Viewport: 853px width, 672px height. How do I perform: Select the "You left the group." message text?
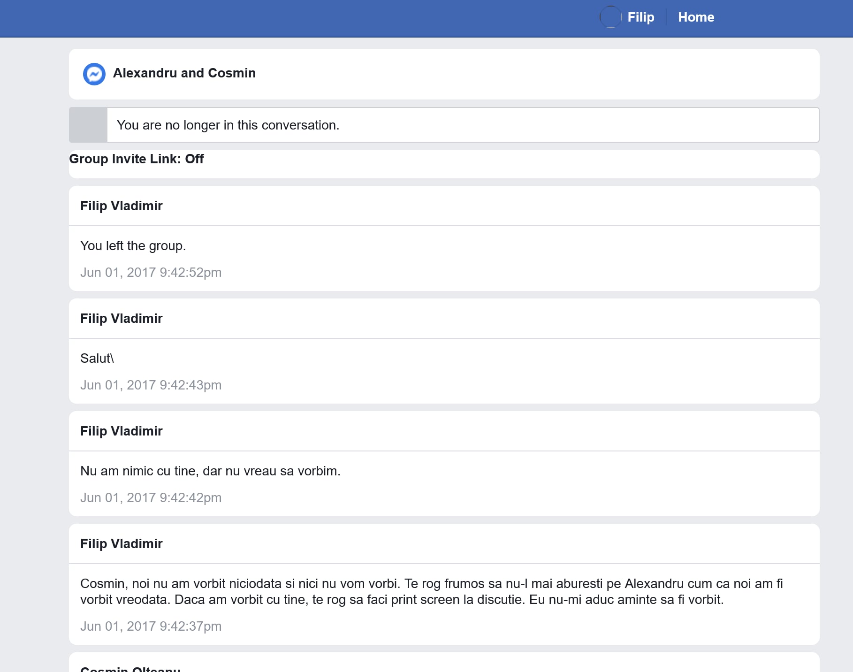pos(133,246)
